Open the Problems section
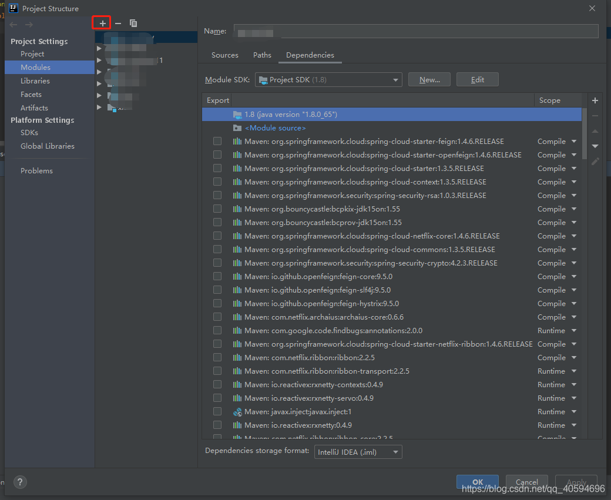The image size is (611, 500). click(x=36, y=171)
